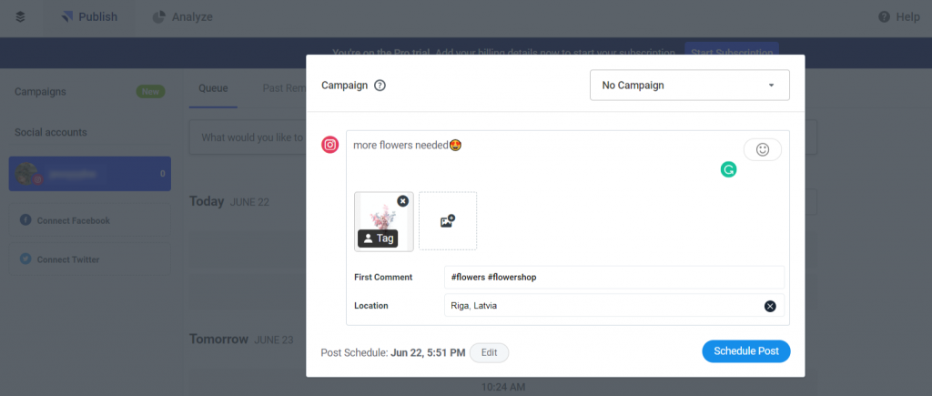This screenshot has width=932, height=396.
Task: Click the Tomorrow JUNE 23 heading
Action: (241, 340)
